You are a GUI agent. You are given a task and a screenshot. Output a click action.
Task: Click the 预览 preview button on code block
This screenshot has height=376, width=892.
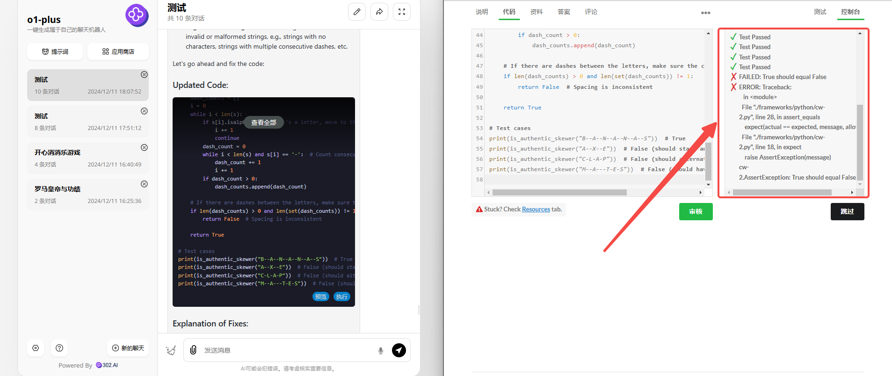pos(321,296)
